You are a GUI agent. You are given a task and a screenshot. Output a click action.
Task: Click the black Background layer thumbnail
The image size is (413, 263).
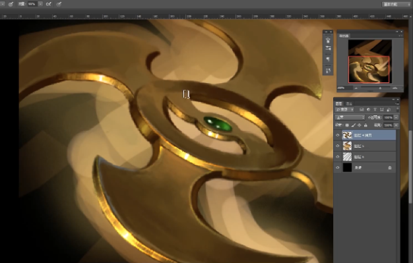coord(347,167)
